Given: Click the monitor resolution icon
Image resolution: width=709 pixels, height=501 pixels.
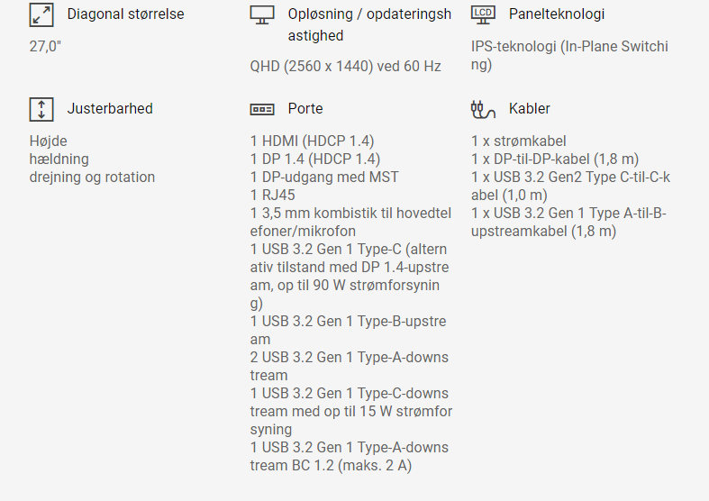Looking at the screenshot, I should pyautogui.click(x=262, y=15).
